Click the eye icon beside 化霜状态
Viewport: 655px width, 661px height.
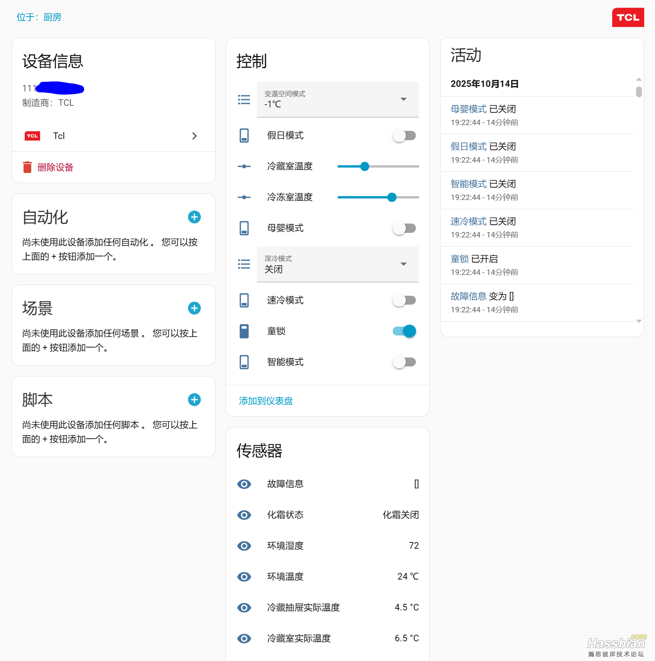pos(244,515)
